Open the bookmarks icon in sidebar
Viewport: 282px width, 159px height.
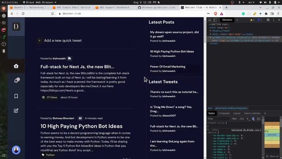click(16, 96)
